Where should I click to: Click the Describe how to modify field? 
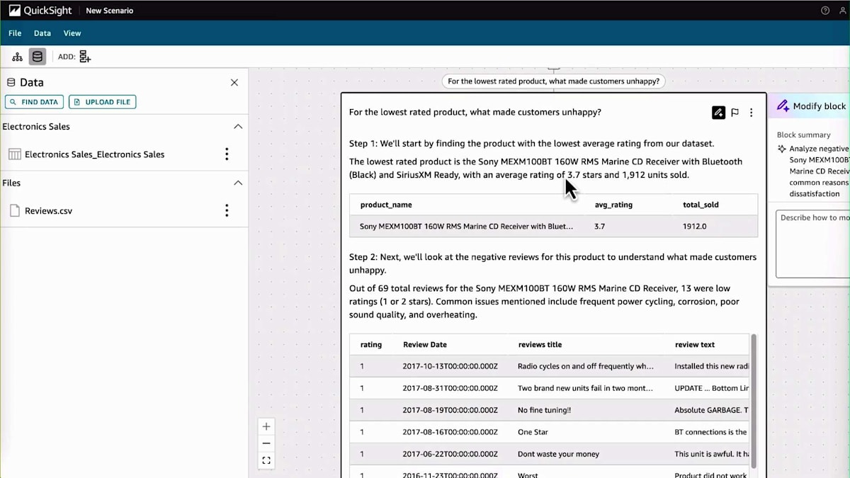pyautogui.click(x=813, y=244)
